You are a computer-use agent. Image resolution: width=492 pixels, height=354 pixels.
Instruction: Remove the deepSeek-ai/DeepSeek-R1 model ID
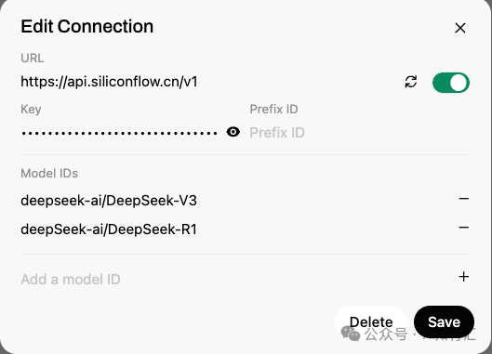coord(463,228)
